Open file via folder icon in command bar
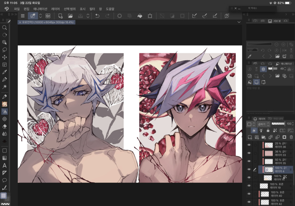The height and width of the screenshot is (206, 295). 70,16
